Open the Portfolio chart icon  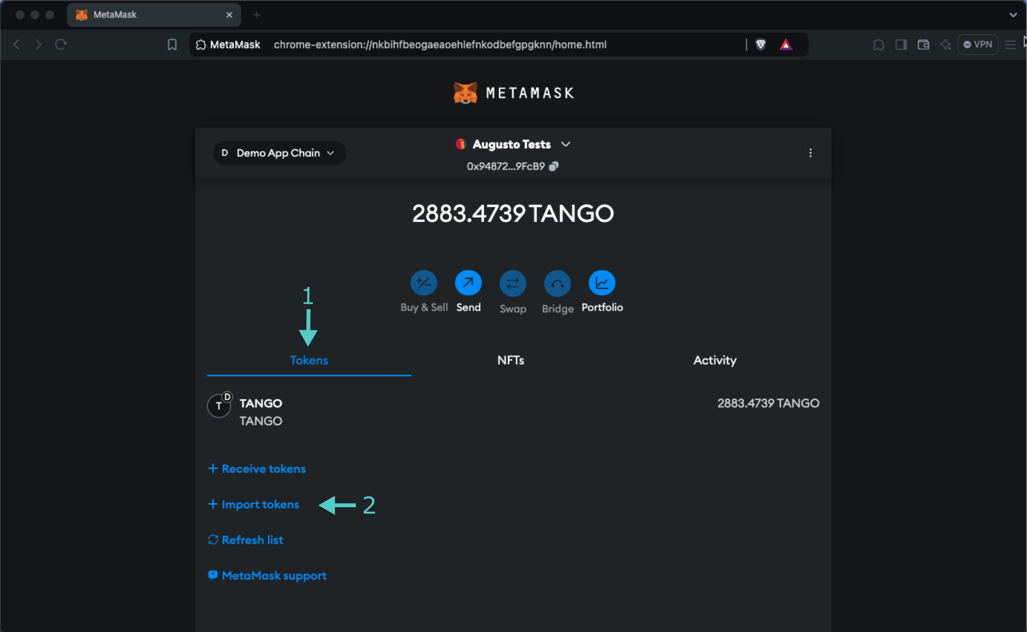click(602, 283)
